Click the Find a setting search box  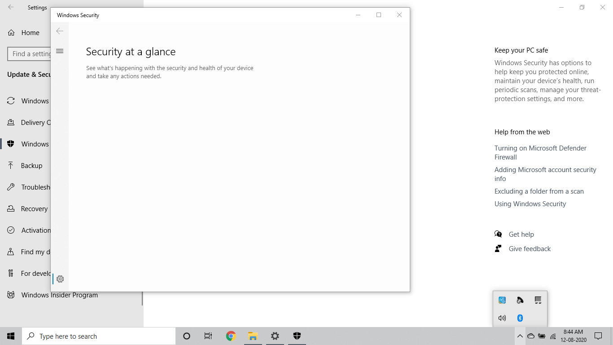tap(29, 54)
